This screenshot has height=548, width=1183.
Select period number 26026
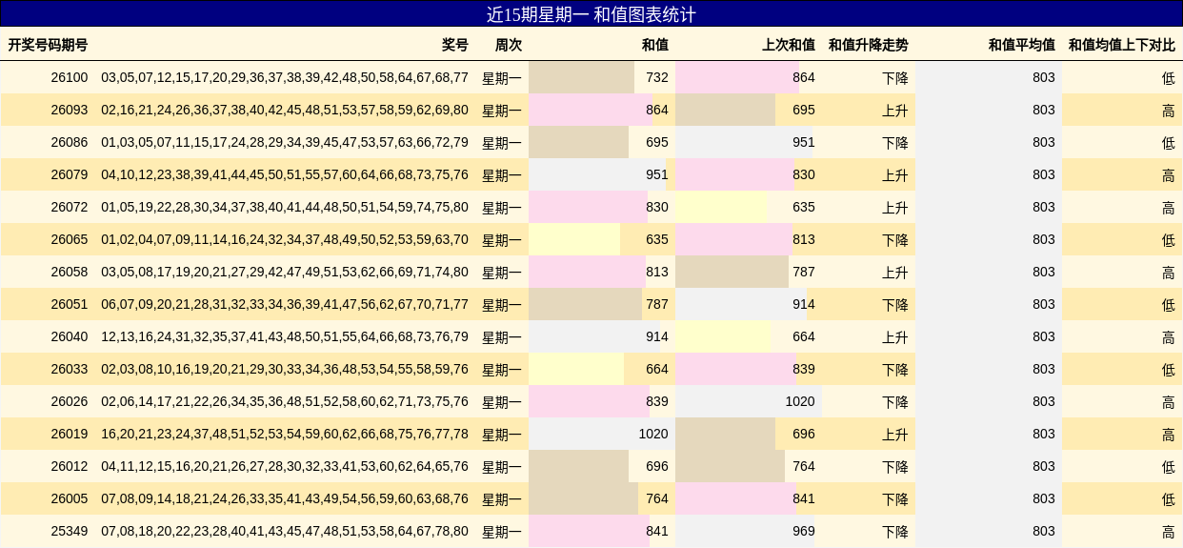pos(70,401)
